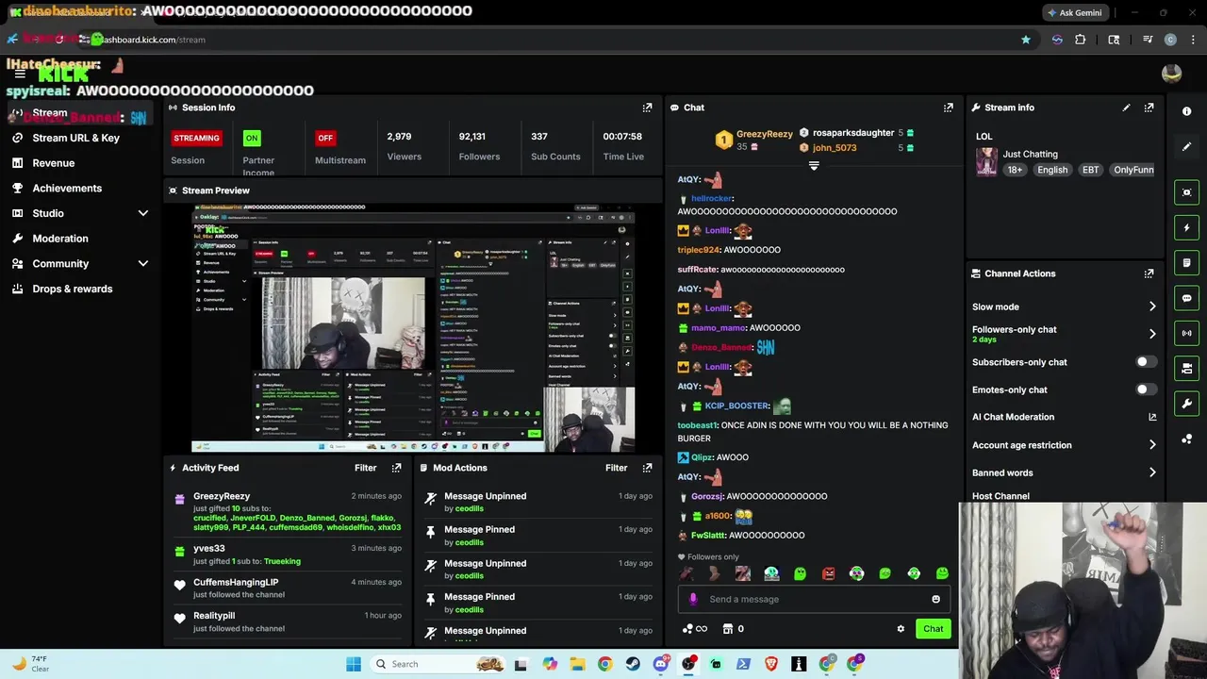Screen dimensions: 1207x679
Task: Click yves33 gifted sub activity entry
Action: (x=289, y=555)
